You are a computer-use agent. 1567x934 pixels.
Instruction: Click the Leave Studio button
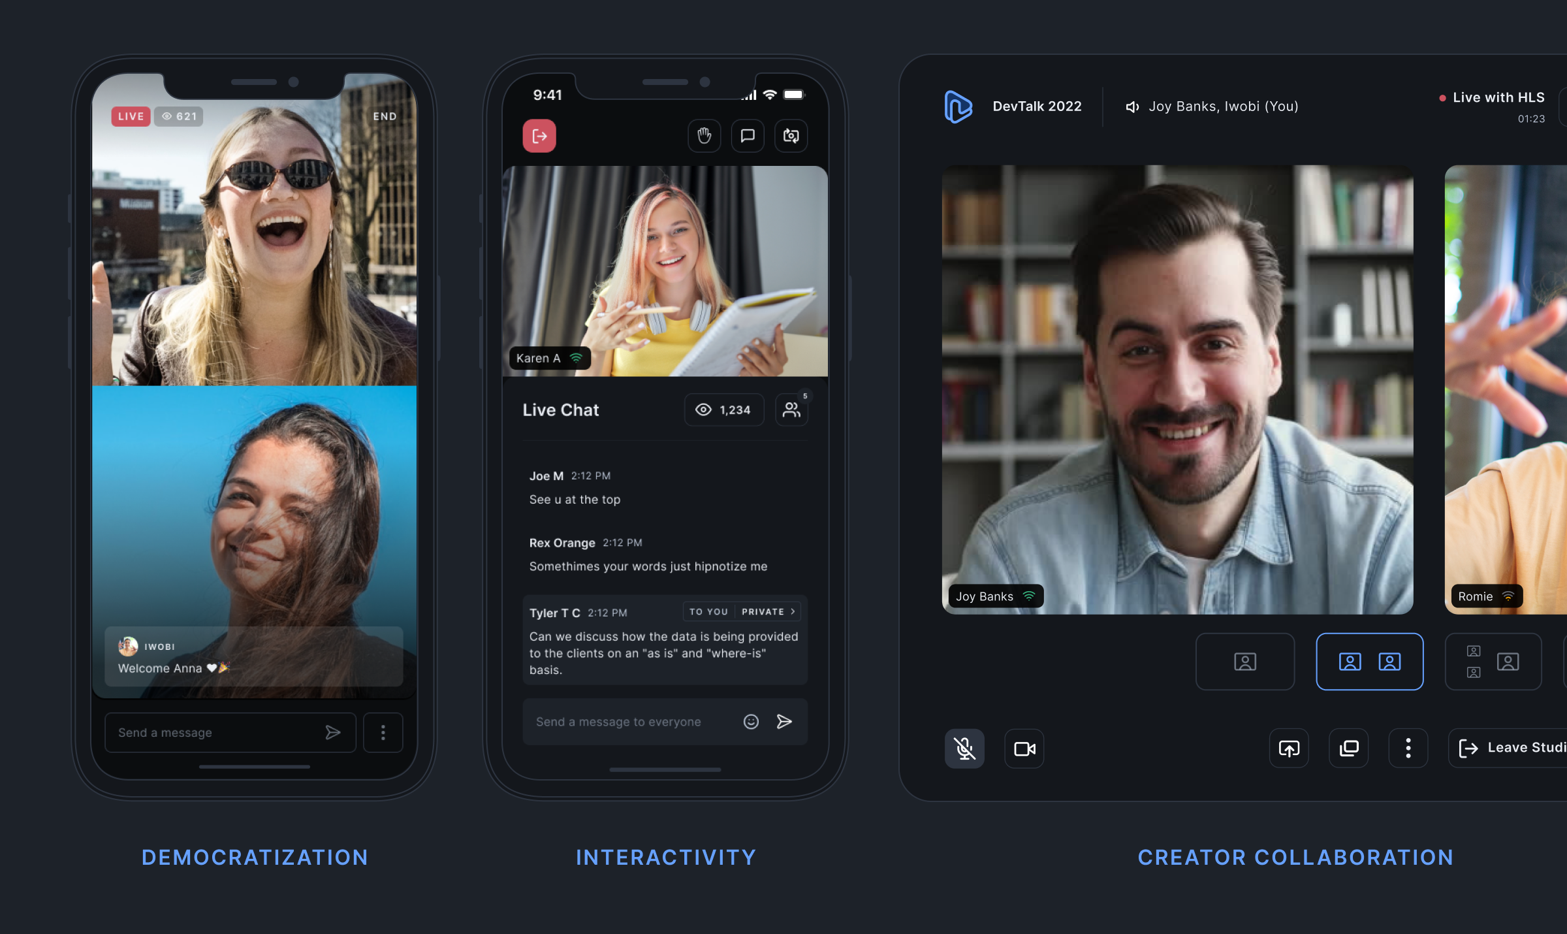pyautogui.click(x=1515, y=747)
